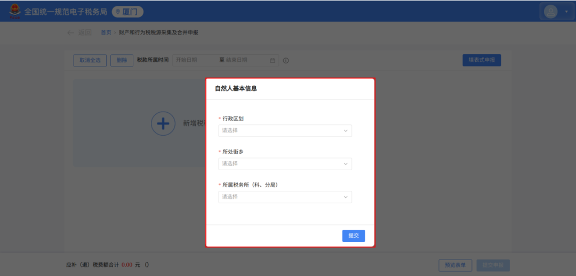Open the calendar icon in date range
576x276 pixels.
tap(273, 61)
